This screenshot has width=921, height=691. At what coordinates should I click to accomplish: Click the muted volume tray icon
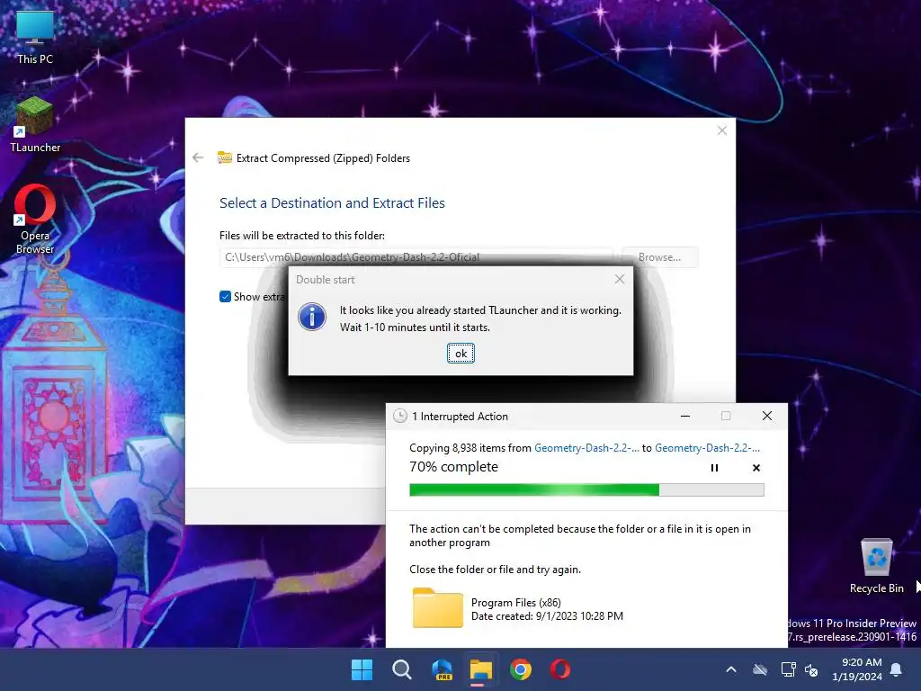coord(811,669)
